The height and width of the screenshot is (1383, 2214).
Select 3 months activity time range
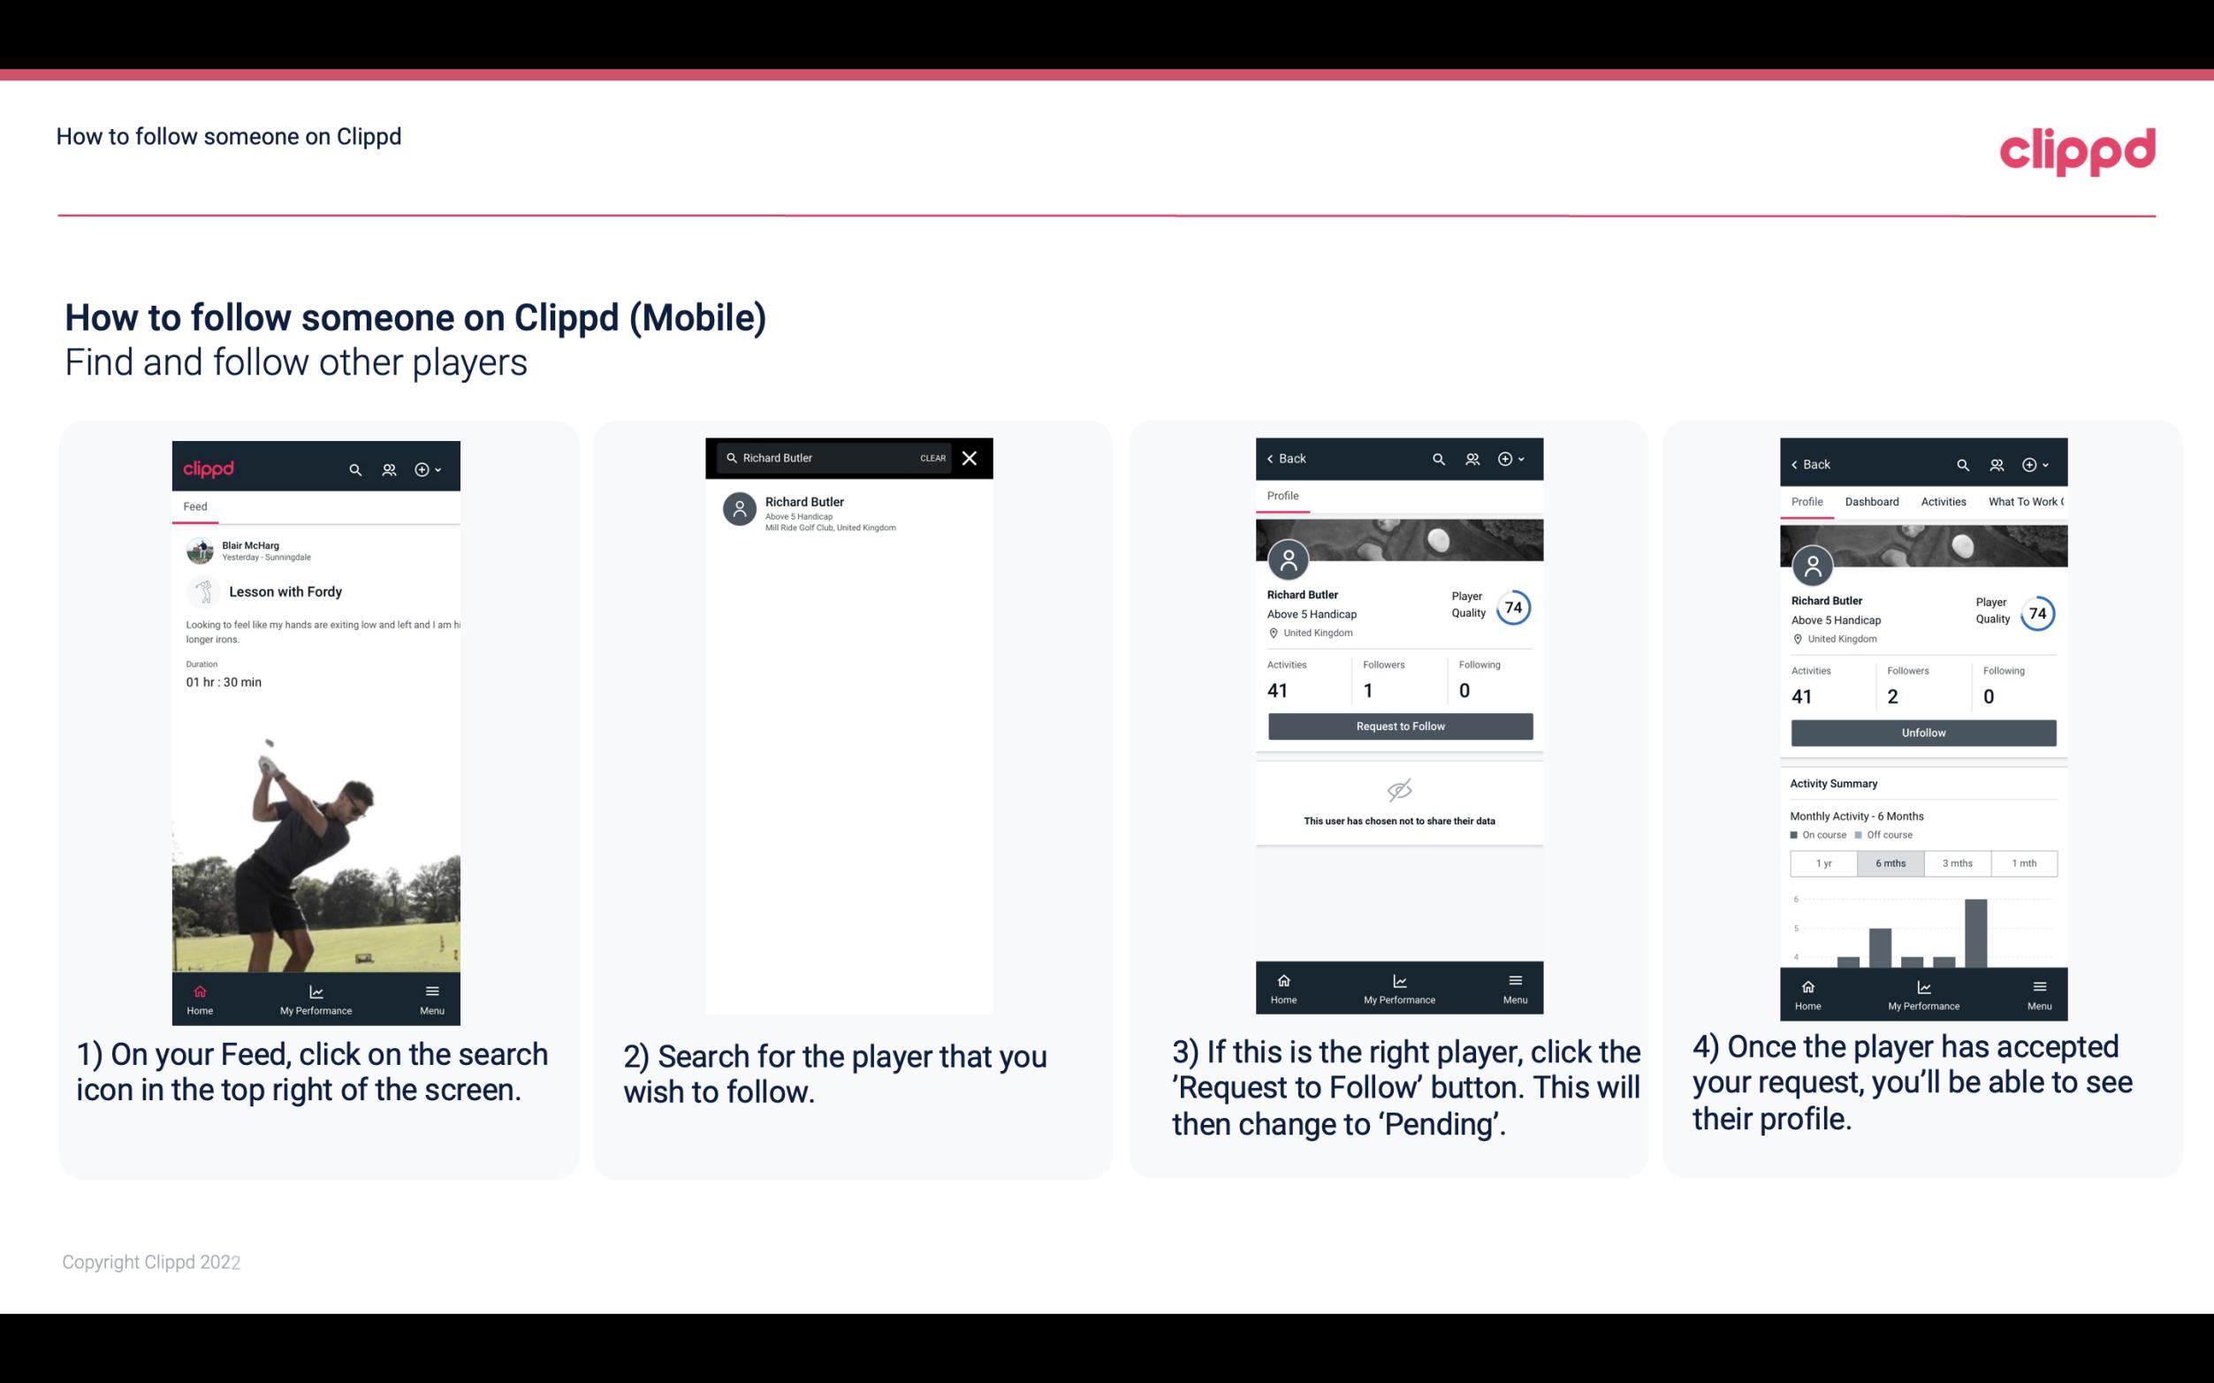(x=1958, y=862)
